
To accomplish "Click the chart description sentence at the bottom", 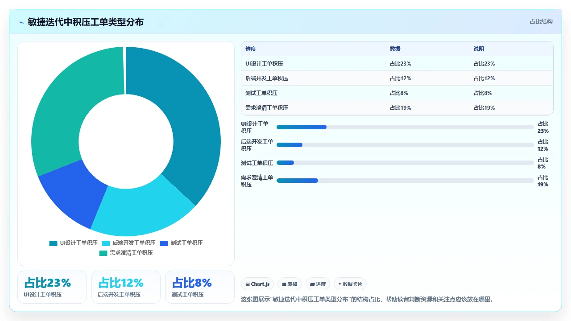I will click(368, 300).
